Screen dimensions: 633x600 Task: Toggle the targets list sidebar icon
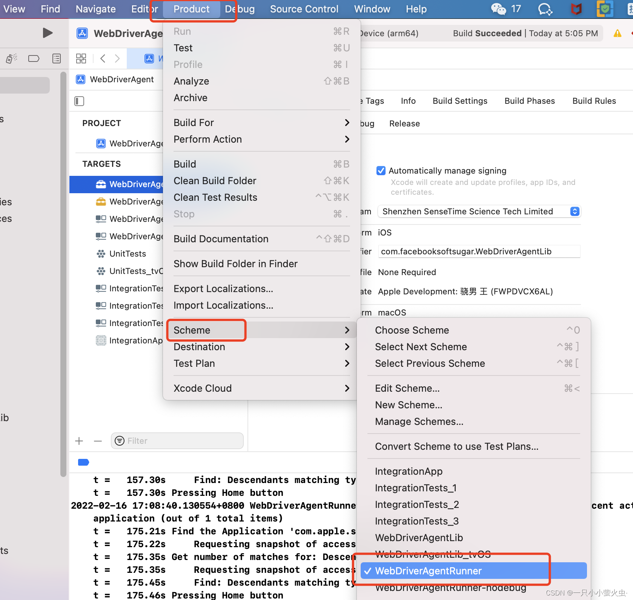tap(79, 101)
